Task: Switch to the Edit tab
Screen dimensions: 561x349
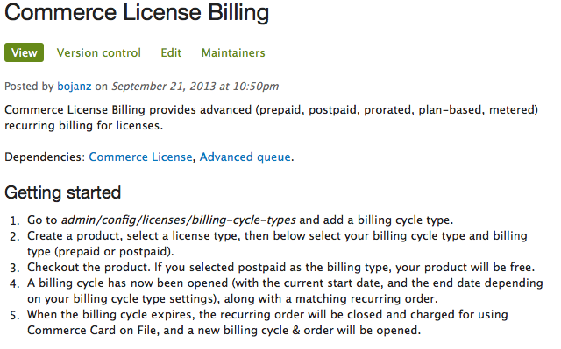Action: [x=171, y=52]
